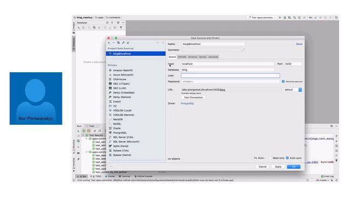Click the Name input field
Image resolution: width=350 pixels, height=197 pixels.
213,44
